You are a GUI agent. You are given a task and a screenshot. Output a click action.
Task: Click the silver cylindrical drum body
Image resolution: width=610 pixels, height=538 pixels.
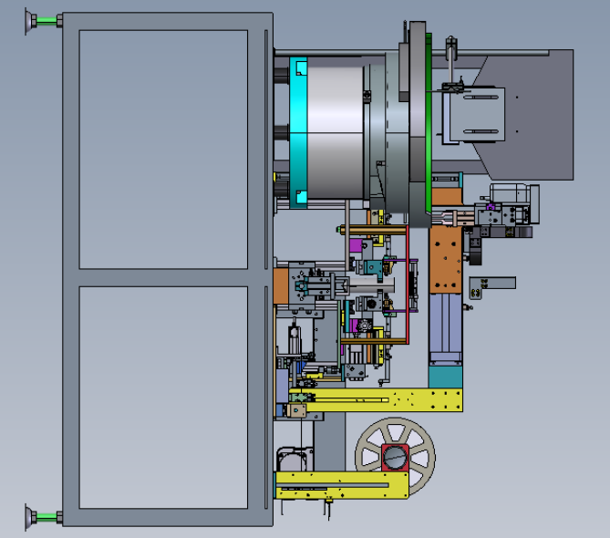coord(336,132)
